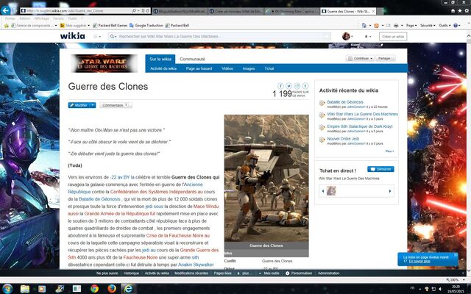The image size is (471, 294).
Task: Open the browser tools gear icon
Action: click(x=467, y=11)
